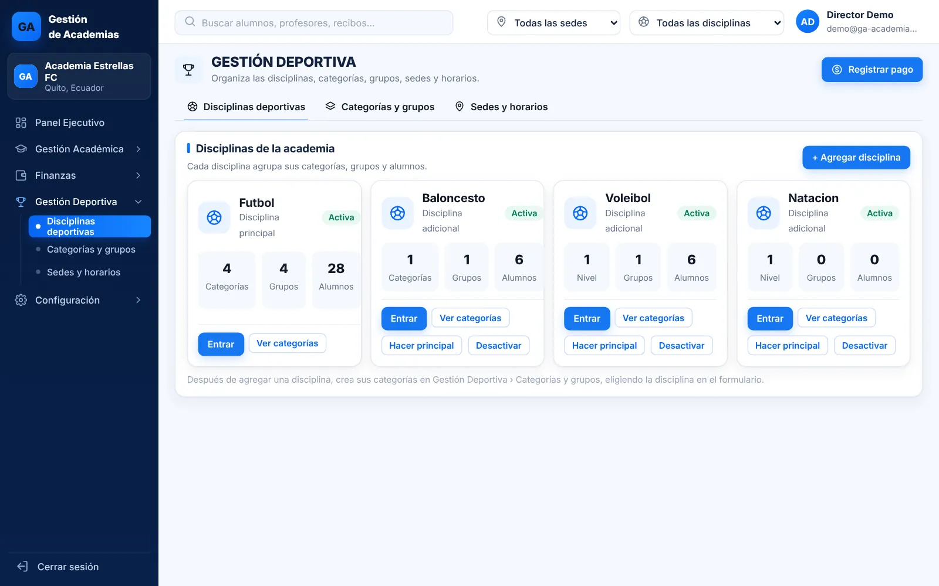Image resolution: width=939 pixels, height=586 pixels.
Task: Click the graduation cap icon for Gestión Académica
Action: pos(21,149)
